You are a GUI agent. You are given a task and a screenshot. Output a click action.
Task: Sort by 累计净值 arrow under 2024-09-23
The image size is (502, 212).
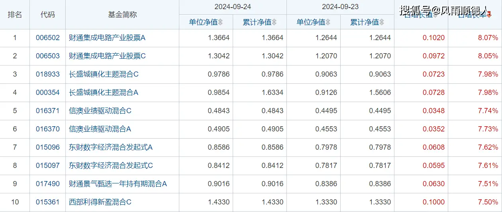382,22
